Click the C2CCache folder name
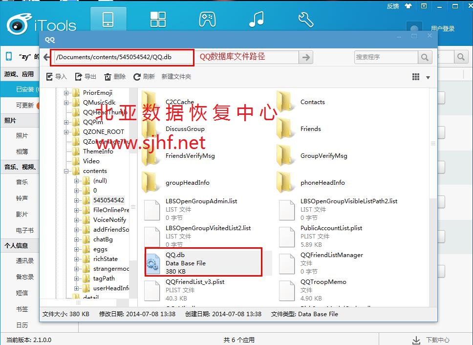Image resolution: width=473 pixels, height=345 pixels. (x=180, y=102)
